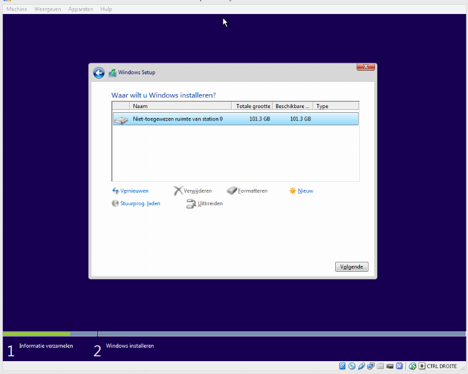Click the Informatie verzamelen step label

coord(46,346)
